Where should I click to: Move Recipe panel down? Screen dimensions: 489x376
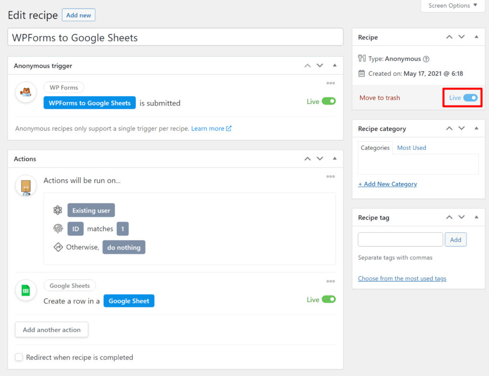(x=462, y=37)
